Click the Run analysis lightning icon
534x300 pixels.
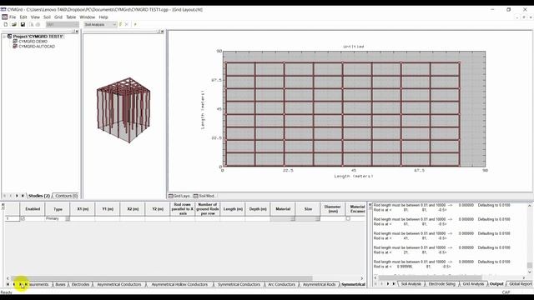click(x=120, y=24)
